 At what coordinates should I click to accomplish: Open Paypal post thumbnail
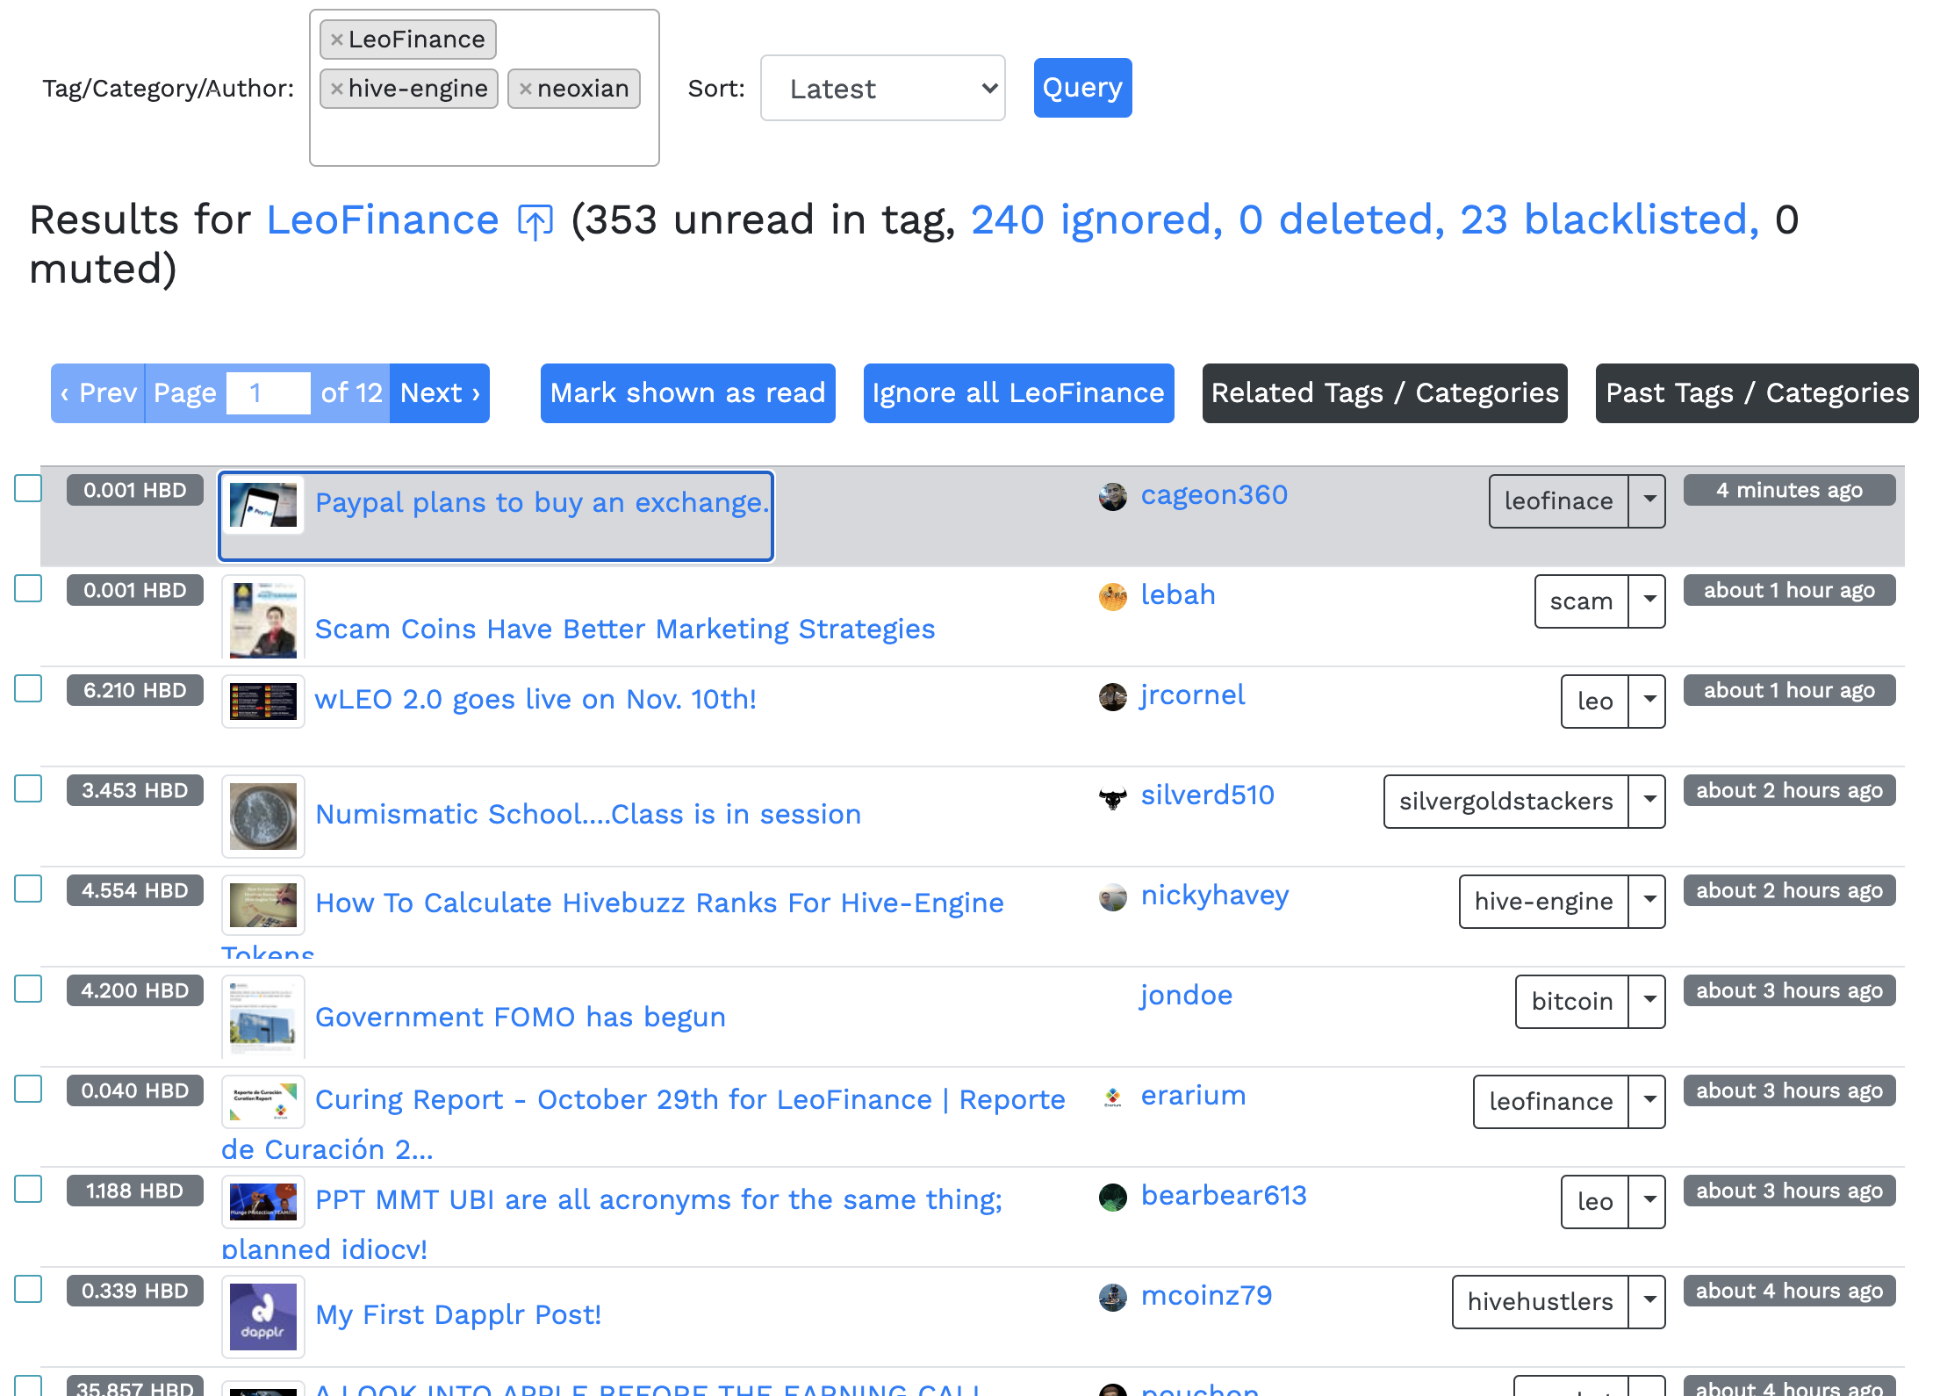[263, 505]
